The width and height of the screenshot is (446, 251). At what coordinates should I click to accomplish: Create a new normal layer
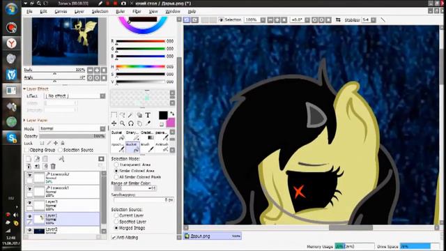point(29,159)
